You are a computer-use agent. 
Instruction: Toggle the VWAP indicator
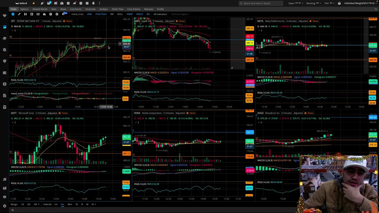pos(130,14)
